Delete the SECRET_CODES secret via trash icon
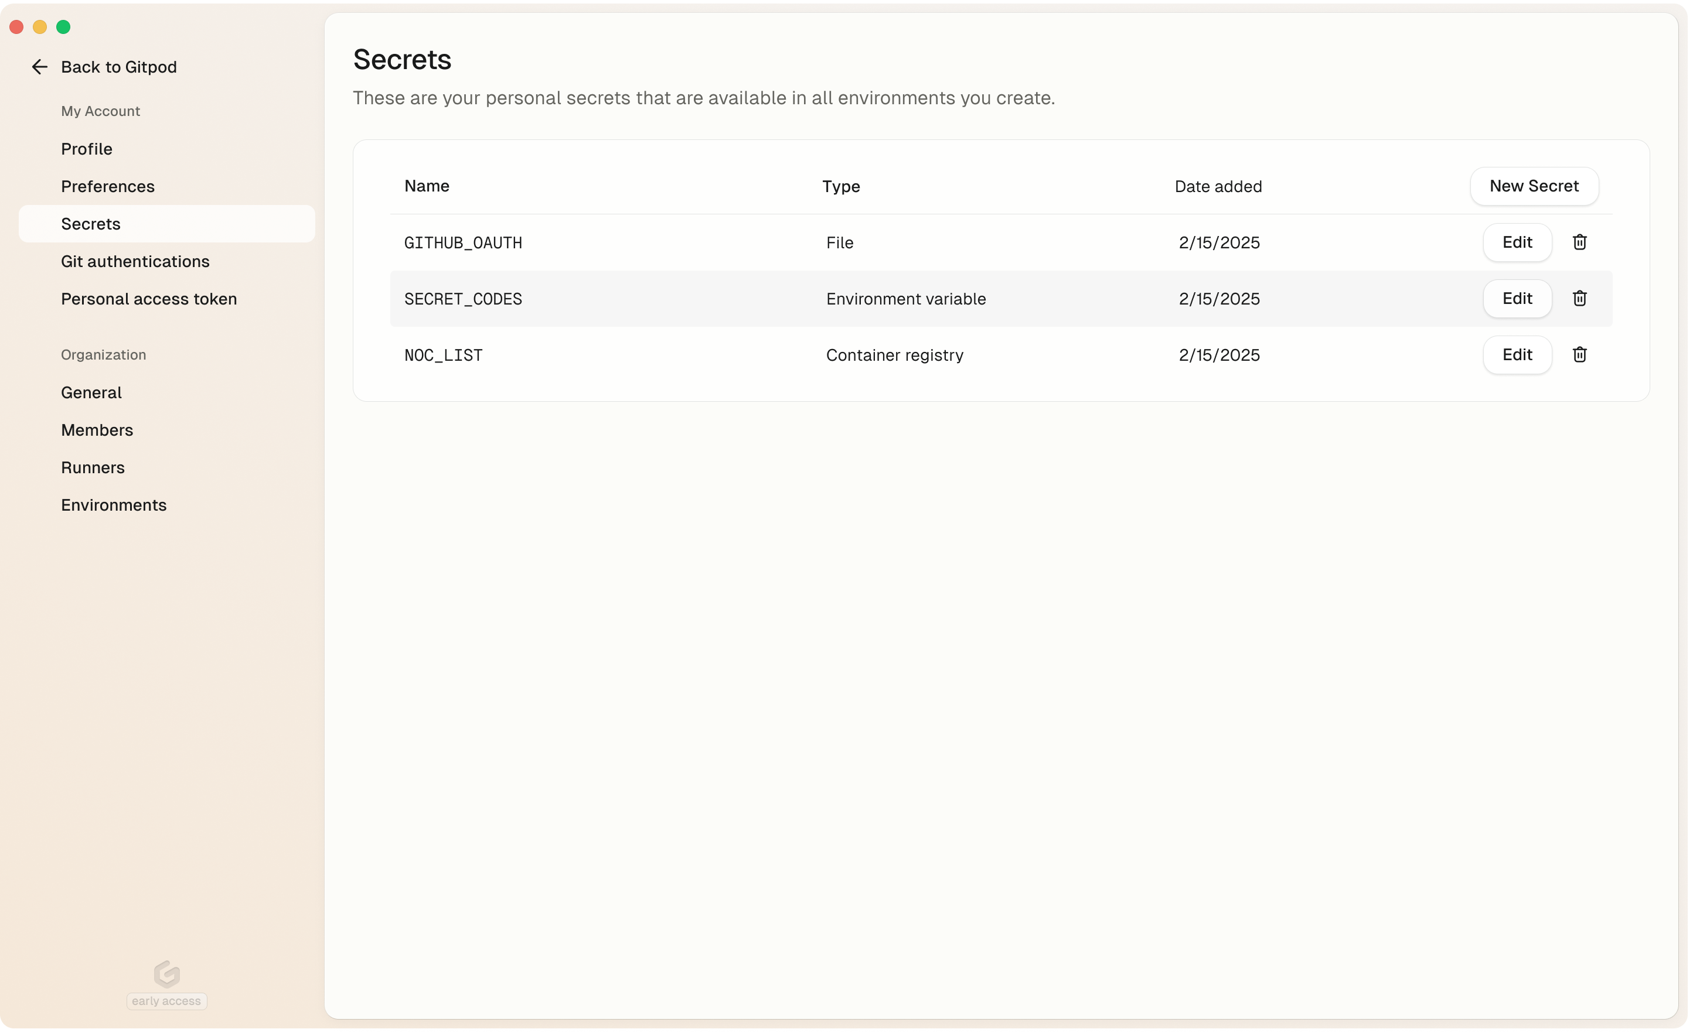 click(1579, 299)
